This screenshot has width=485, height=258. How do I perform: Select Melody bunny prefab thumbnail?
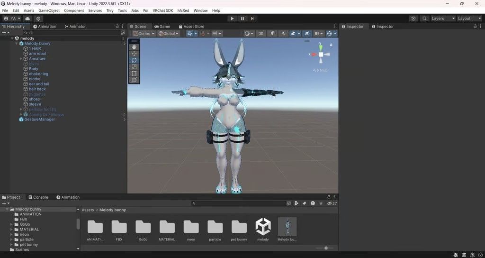click(287, 229)
